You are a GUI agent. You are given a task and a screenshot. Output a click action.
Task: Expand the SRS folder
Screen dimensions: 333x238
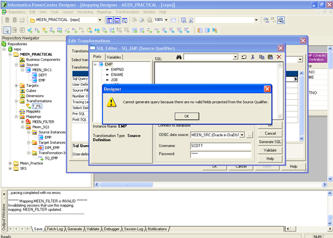[x=10, y=168]
